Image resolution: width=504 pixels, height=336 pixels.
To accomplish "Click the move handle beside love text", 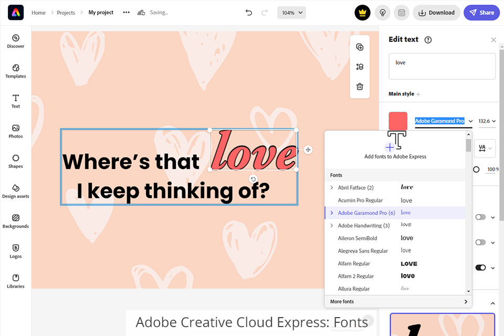I will point(308,150).
